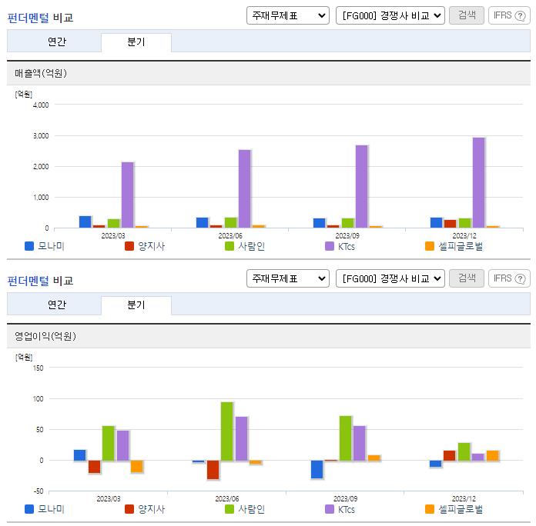Click the 모나미 2023/03 revenue bar

point(85,222)
